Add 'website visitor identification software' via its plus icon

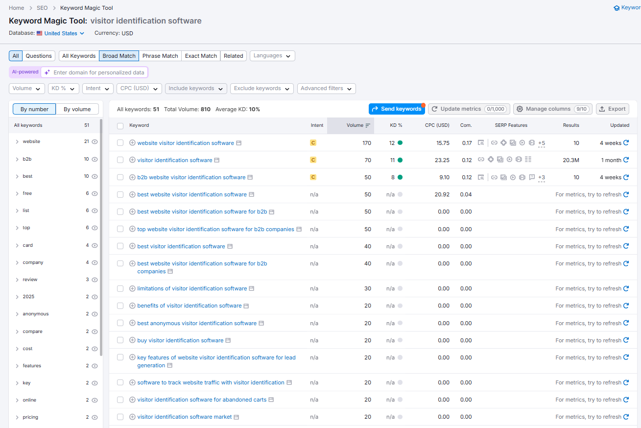point(132,143)
